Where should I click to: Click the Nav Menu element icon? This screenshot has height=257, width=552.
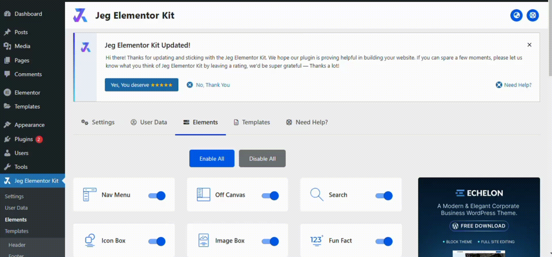(89, 195)
